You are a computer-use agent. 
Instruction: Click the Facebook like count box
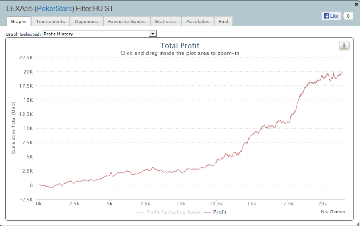point(348,16)
